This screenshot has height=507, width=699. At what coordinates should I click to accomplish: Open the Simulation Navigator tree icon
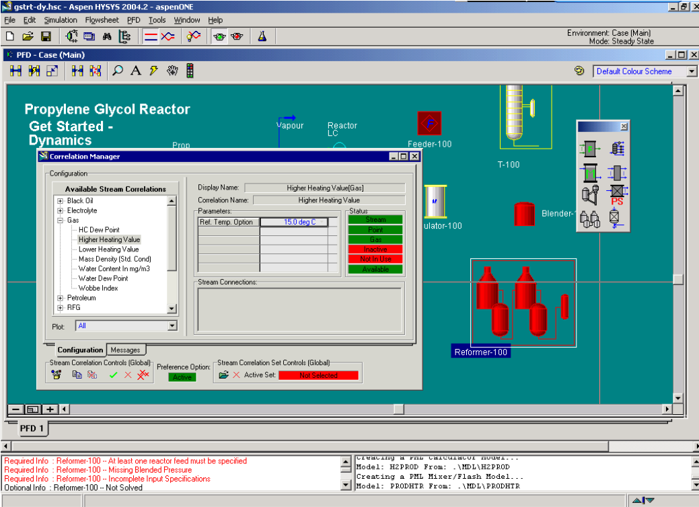tap(125, 36)
